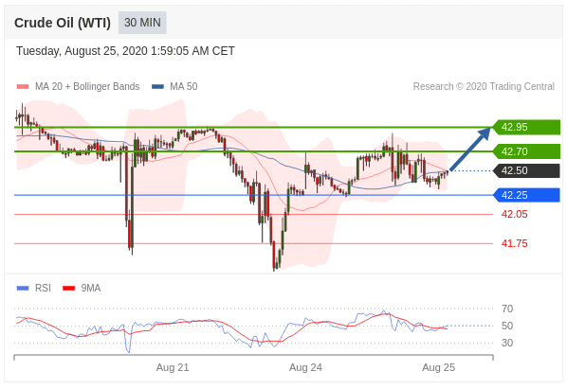Image resolution: width=567 pixels, height=389 pixels.
Task: Click the blue MA 50 legend swatch
Action: tap(157, 87)
